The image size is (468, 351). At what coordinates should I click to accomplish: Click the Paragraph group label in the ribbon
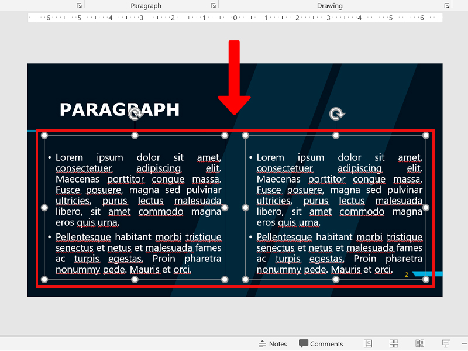146,5
